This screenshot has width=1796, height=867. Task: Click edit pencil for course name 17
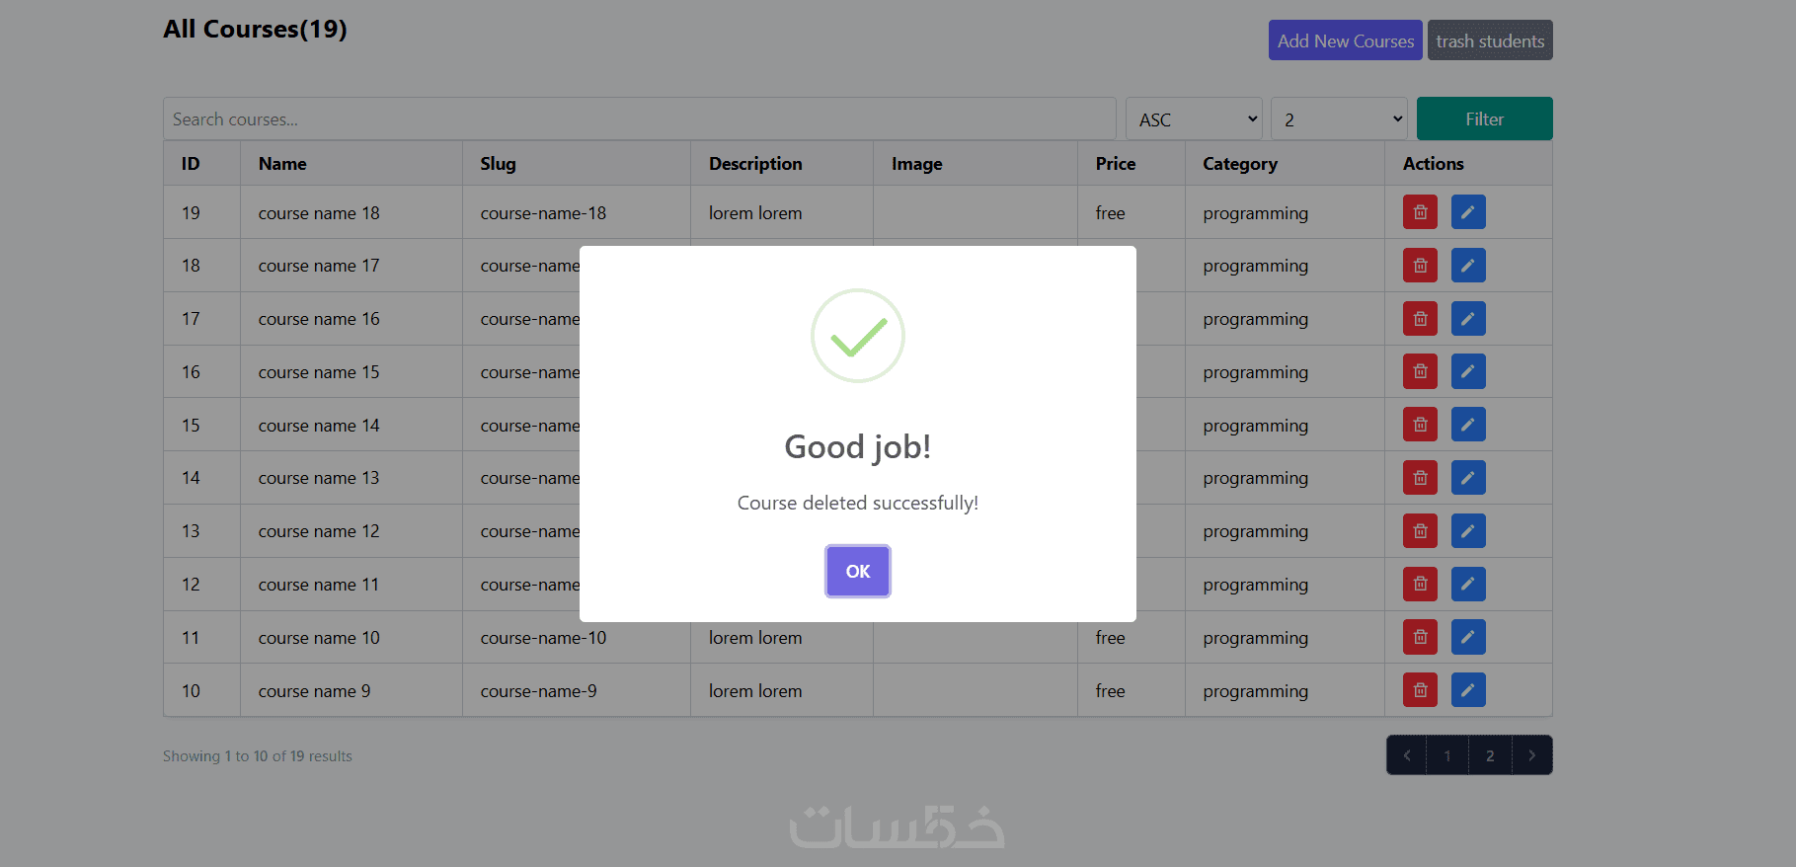pos(1468,266)
